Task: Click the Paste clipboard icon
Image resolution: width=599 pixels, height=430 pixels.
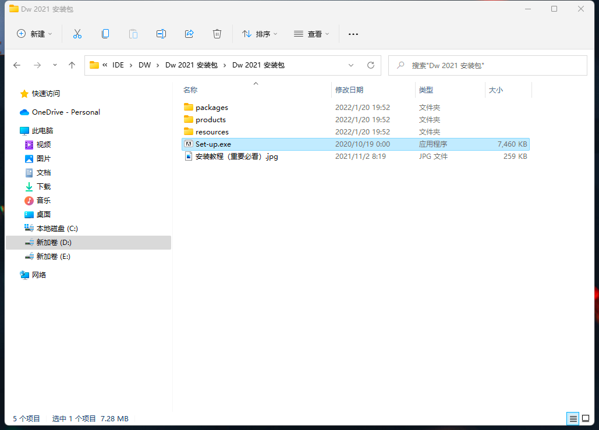Action: click(x=133, y=34)
